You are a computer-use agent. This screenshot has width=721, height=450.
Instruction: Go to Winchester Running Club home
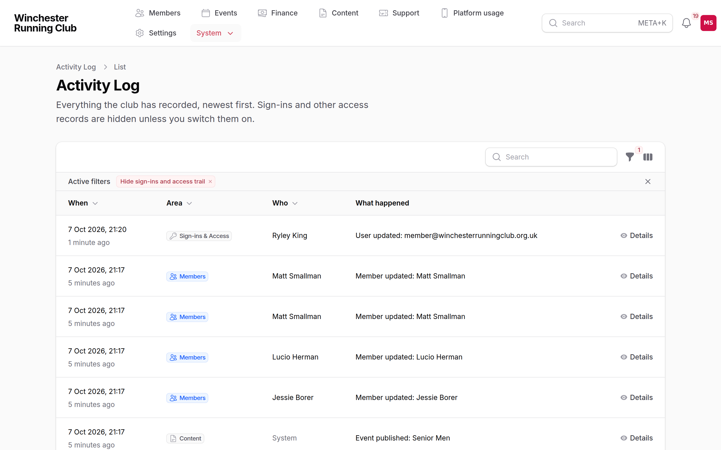point(45,23)
